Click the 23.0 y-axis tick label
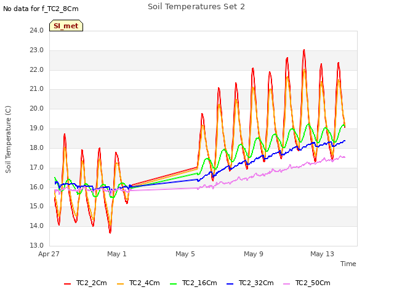The width and height of the screenshot is (394, 295). 37,50
